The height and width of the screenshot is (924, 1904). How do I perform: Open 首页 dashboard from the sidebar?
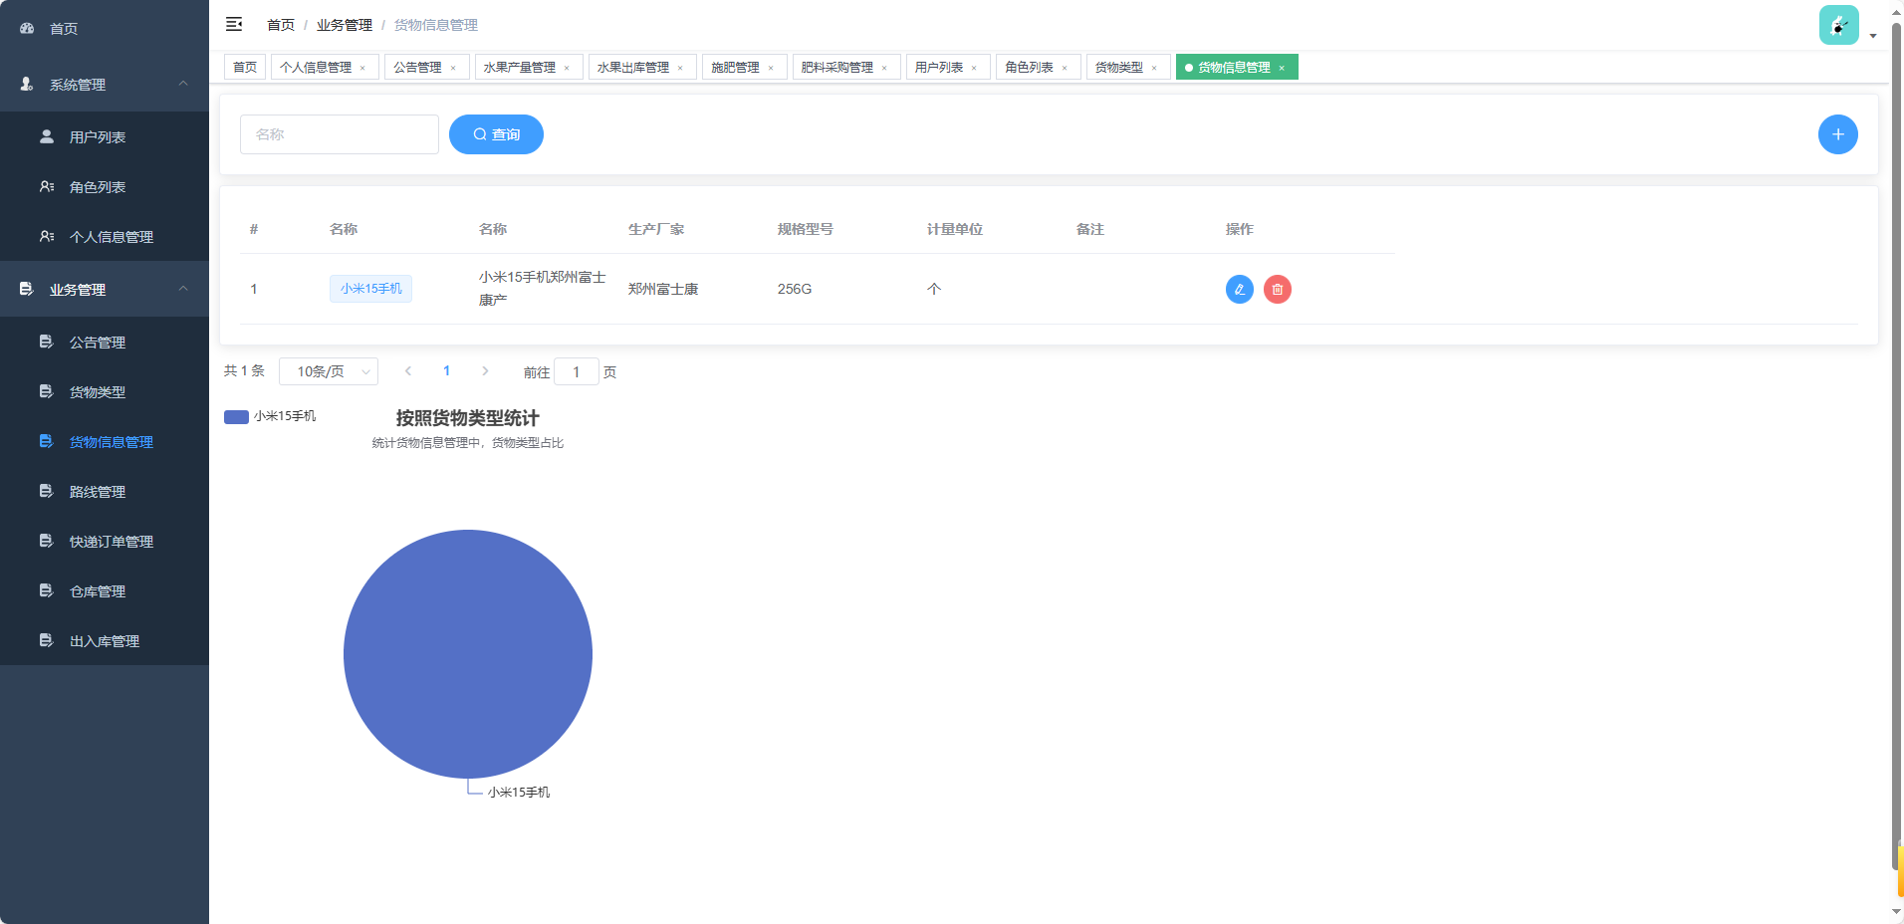click(63, 28)
